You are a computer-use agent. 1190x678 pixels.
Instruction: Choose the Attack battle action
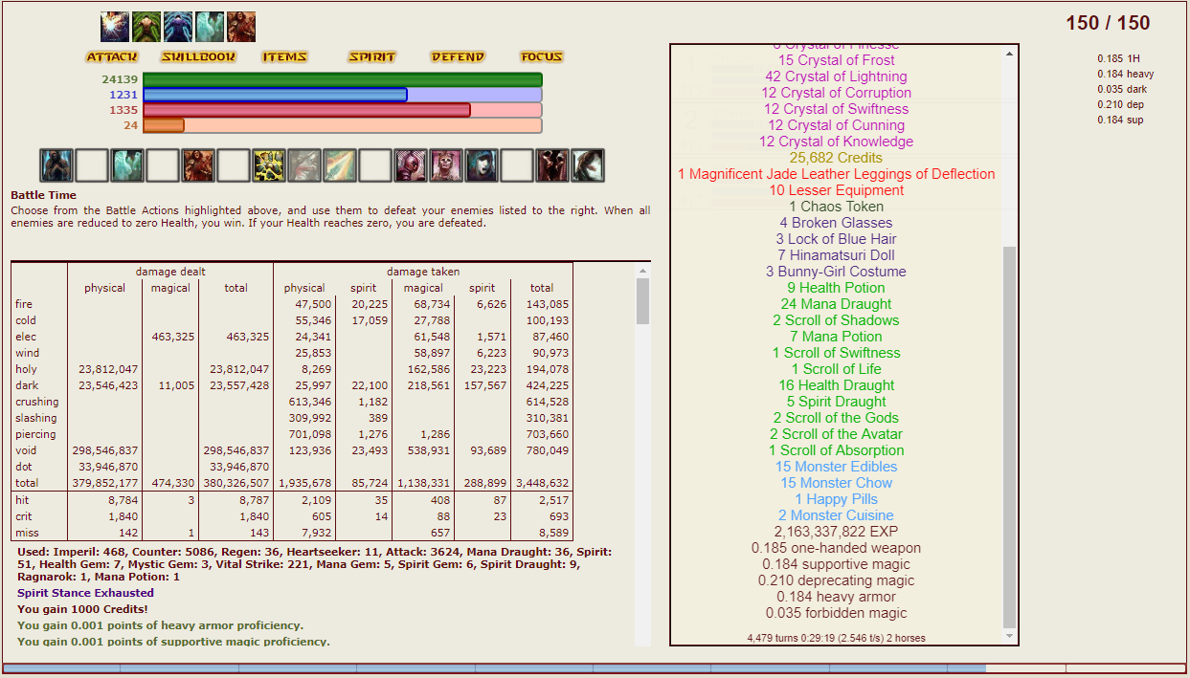coord(112,57)
